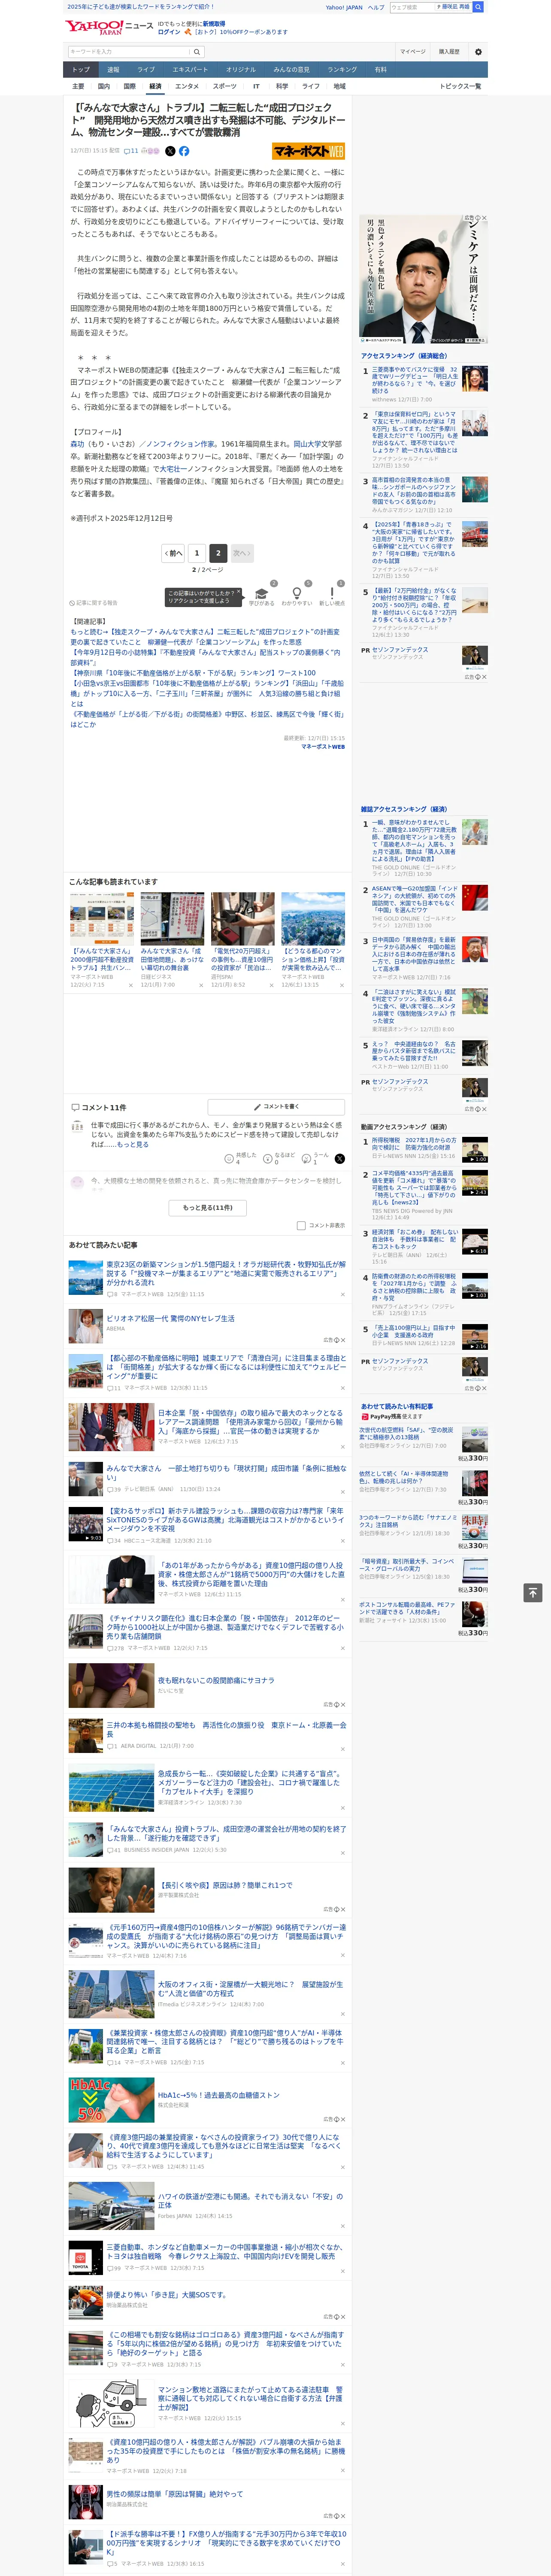Click the search magnifier icon beside keyword field
Screen dimensions: 551x2576
tap(196, 52)
